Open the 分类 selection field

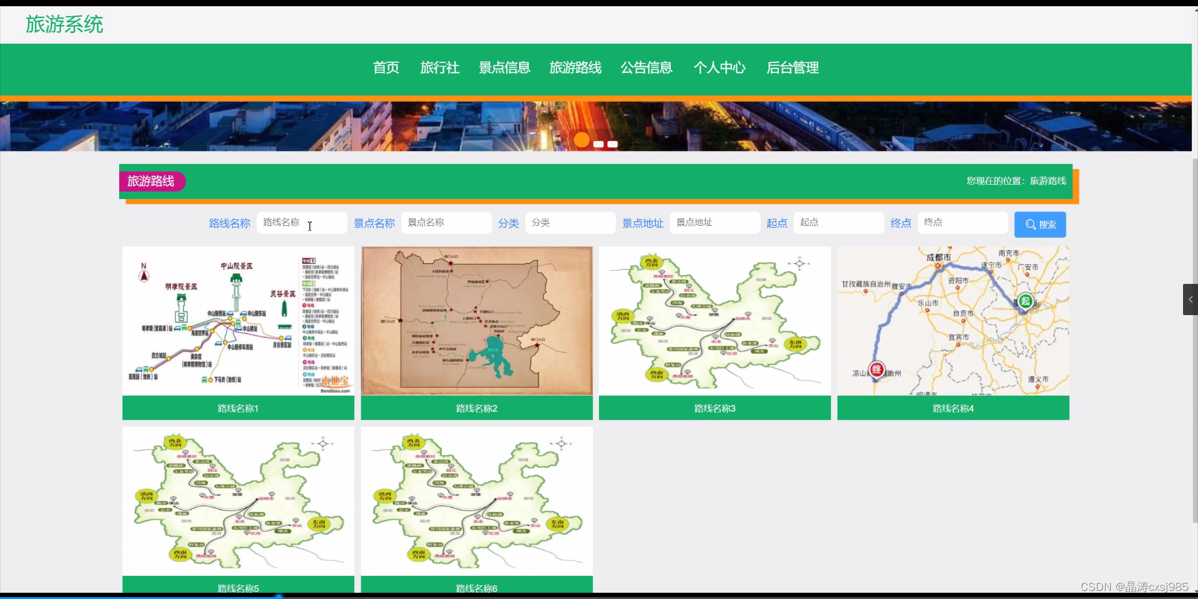pos(569,223)
